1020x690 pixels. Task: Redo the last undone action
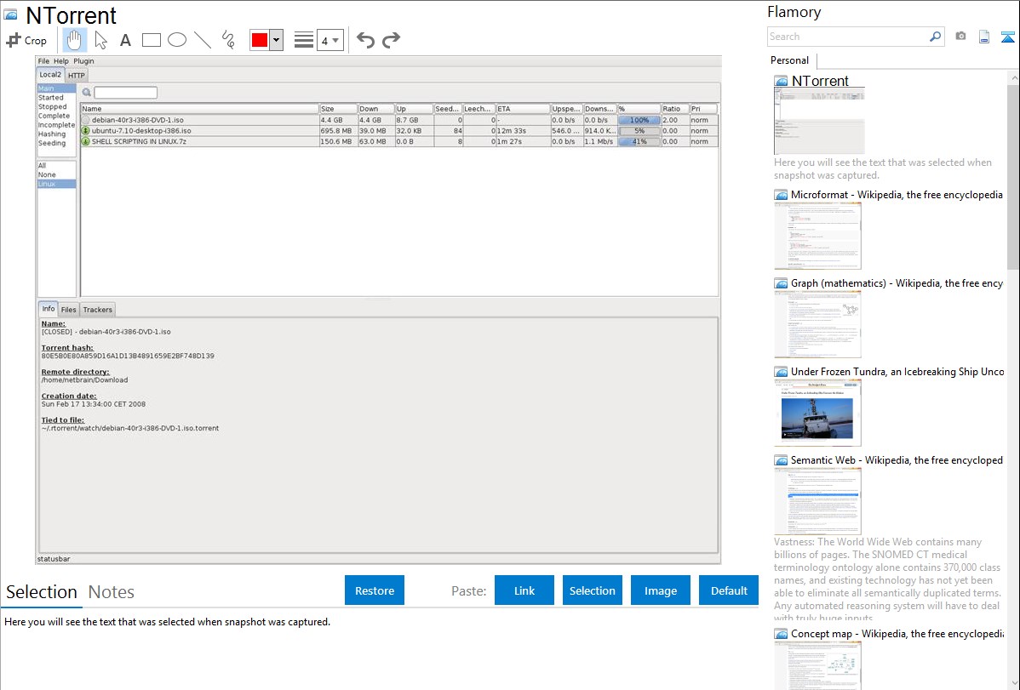391,40
